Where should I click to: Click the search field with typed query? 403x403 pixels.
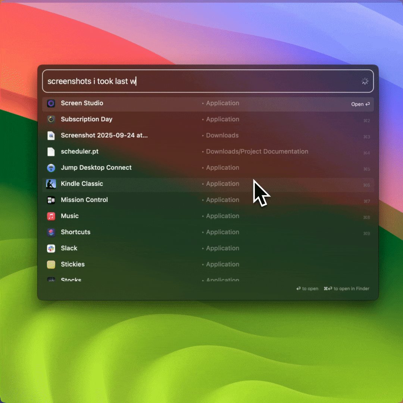click(x=208, y=81)
